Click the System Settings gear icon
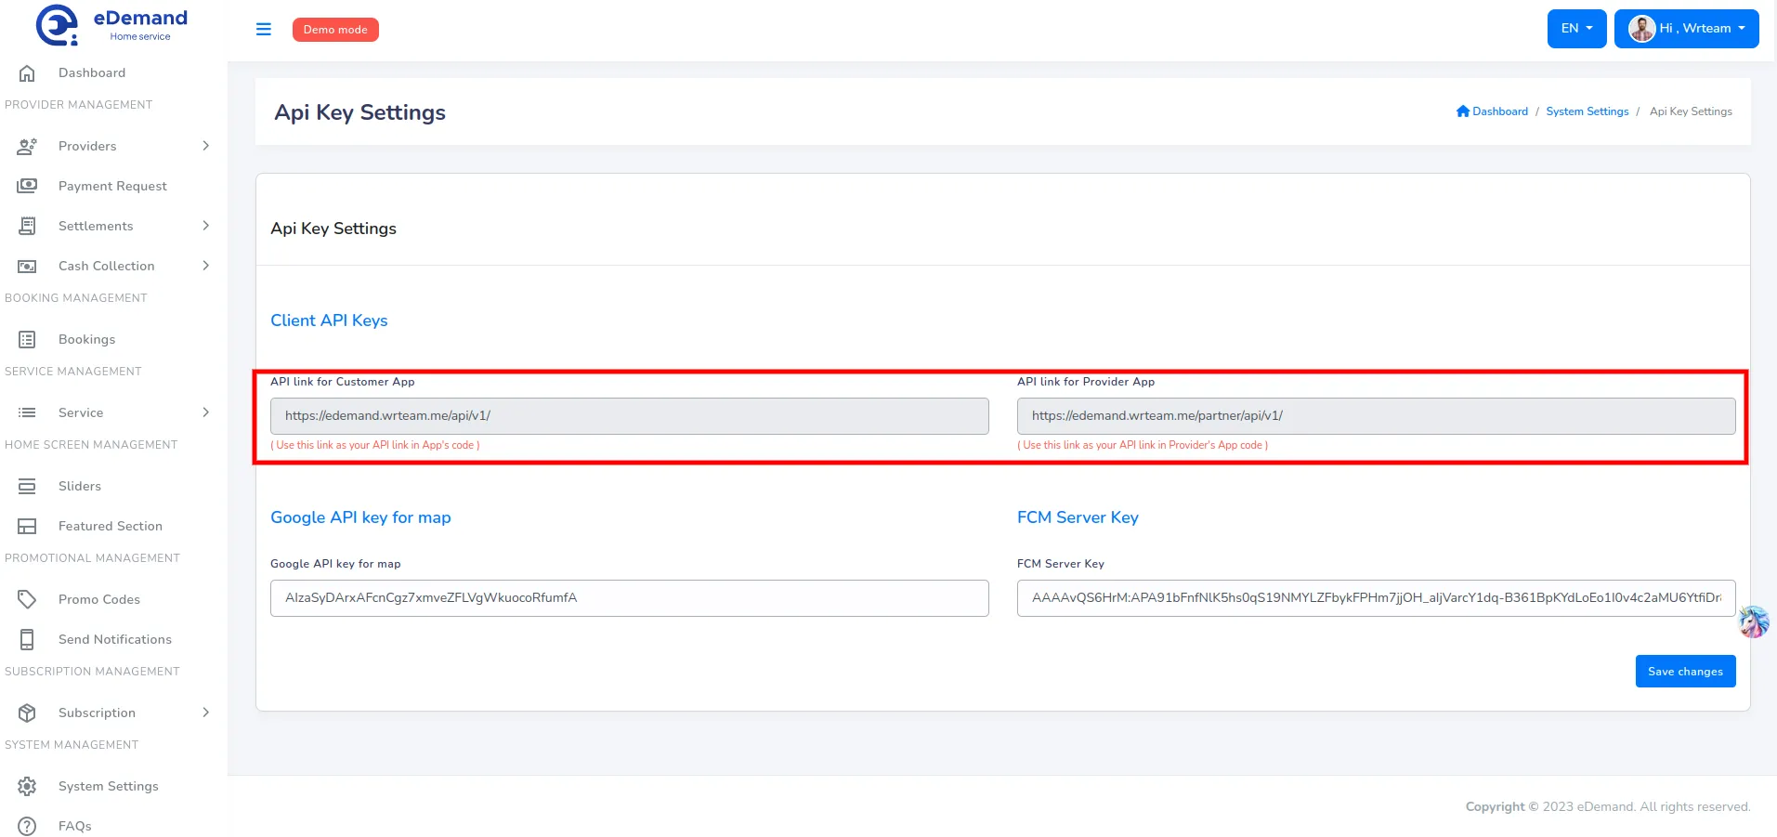The image size is (1777, 837). [x=27, y=786]
